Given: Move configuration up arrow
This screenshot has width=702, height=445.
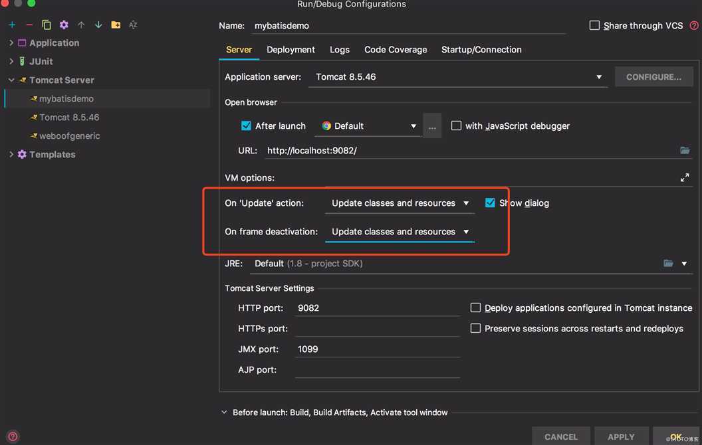Looking at the screenshot, I should point(81,25).
